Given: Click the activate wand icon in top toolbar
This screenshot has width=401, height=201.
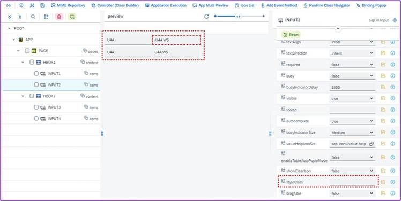Looking at the screenshot, I should click(x=32, y=5).
